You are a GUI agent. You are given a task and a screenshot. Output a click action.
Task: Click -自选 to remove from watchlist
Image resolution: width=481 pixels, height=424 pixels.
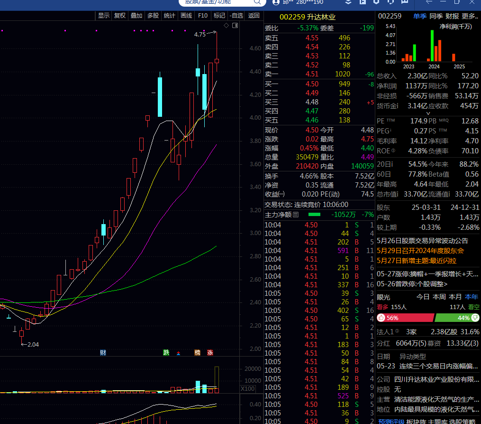(236, 16)
